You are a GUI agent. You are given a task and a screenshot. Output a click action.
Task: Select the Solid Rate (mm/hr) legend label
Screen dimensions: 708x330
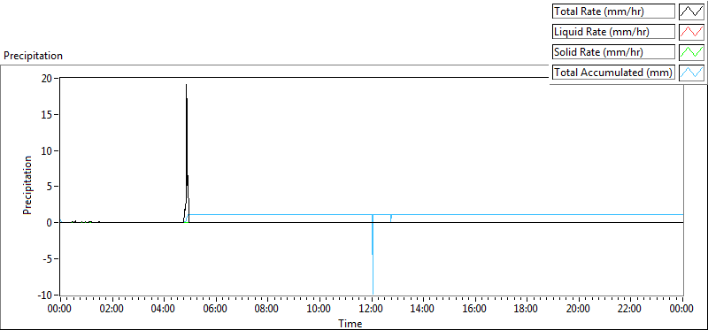[x=613, y=52]
